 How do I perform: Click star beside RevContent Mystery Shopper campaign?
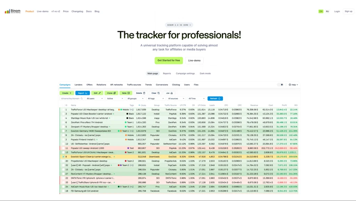[114, 174]
